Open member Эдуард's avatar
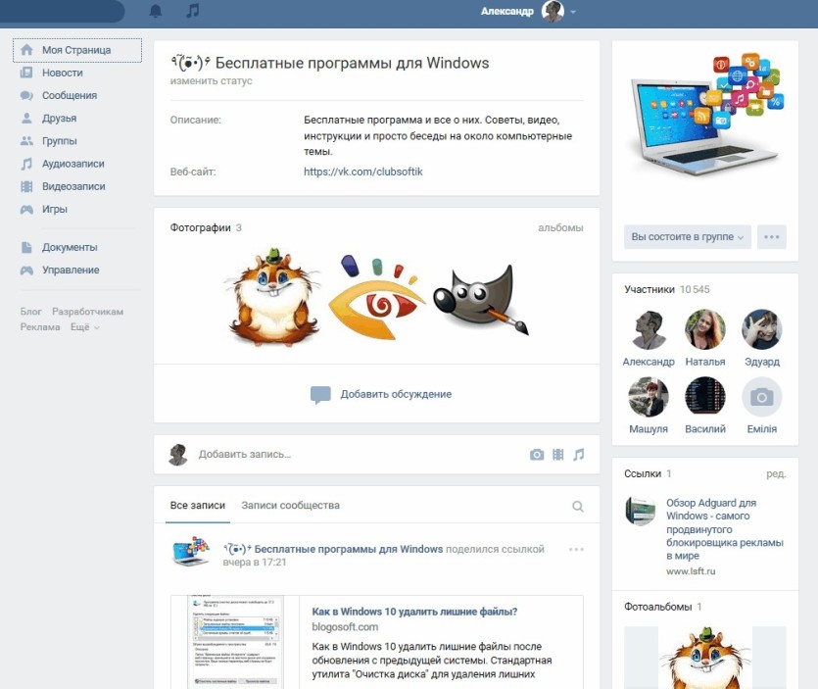Viewport: 818px width, 689px height. (x=761, y=329)
